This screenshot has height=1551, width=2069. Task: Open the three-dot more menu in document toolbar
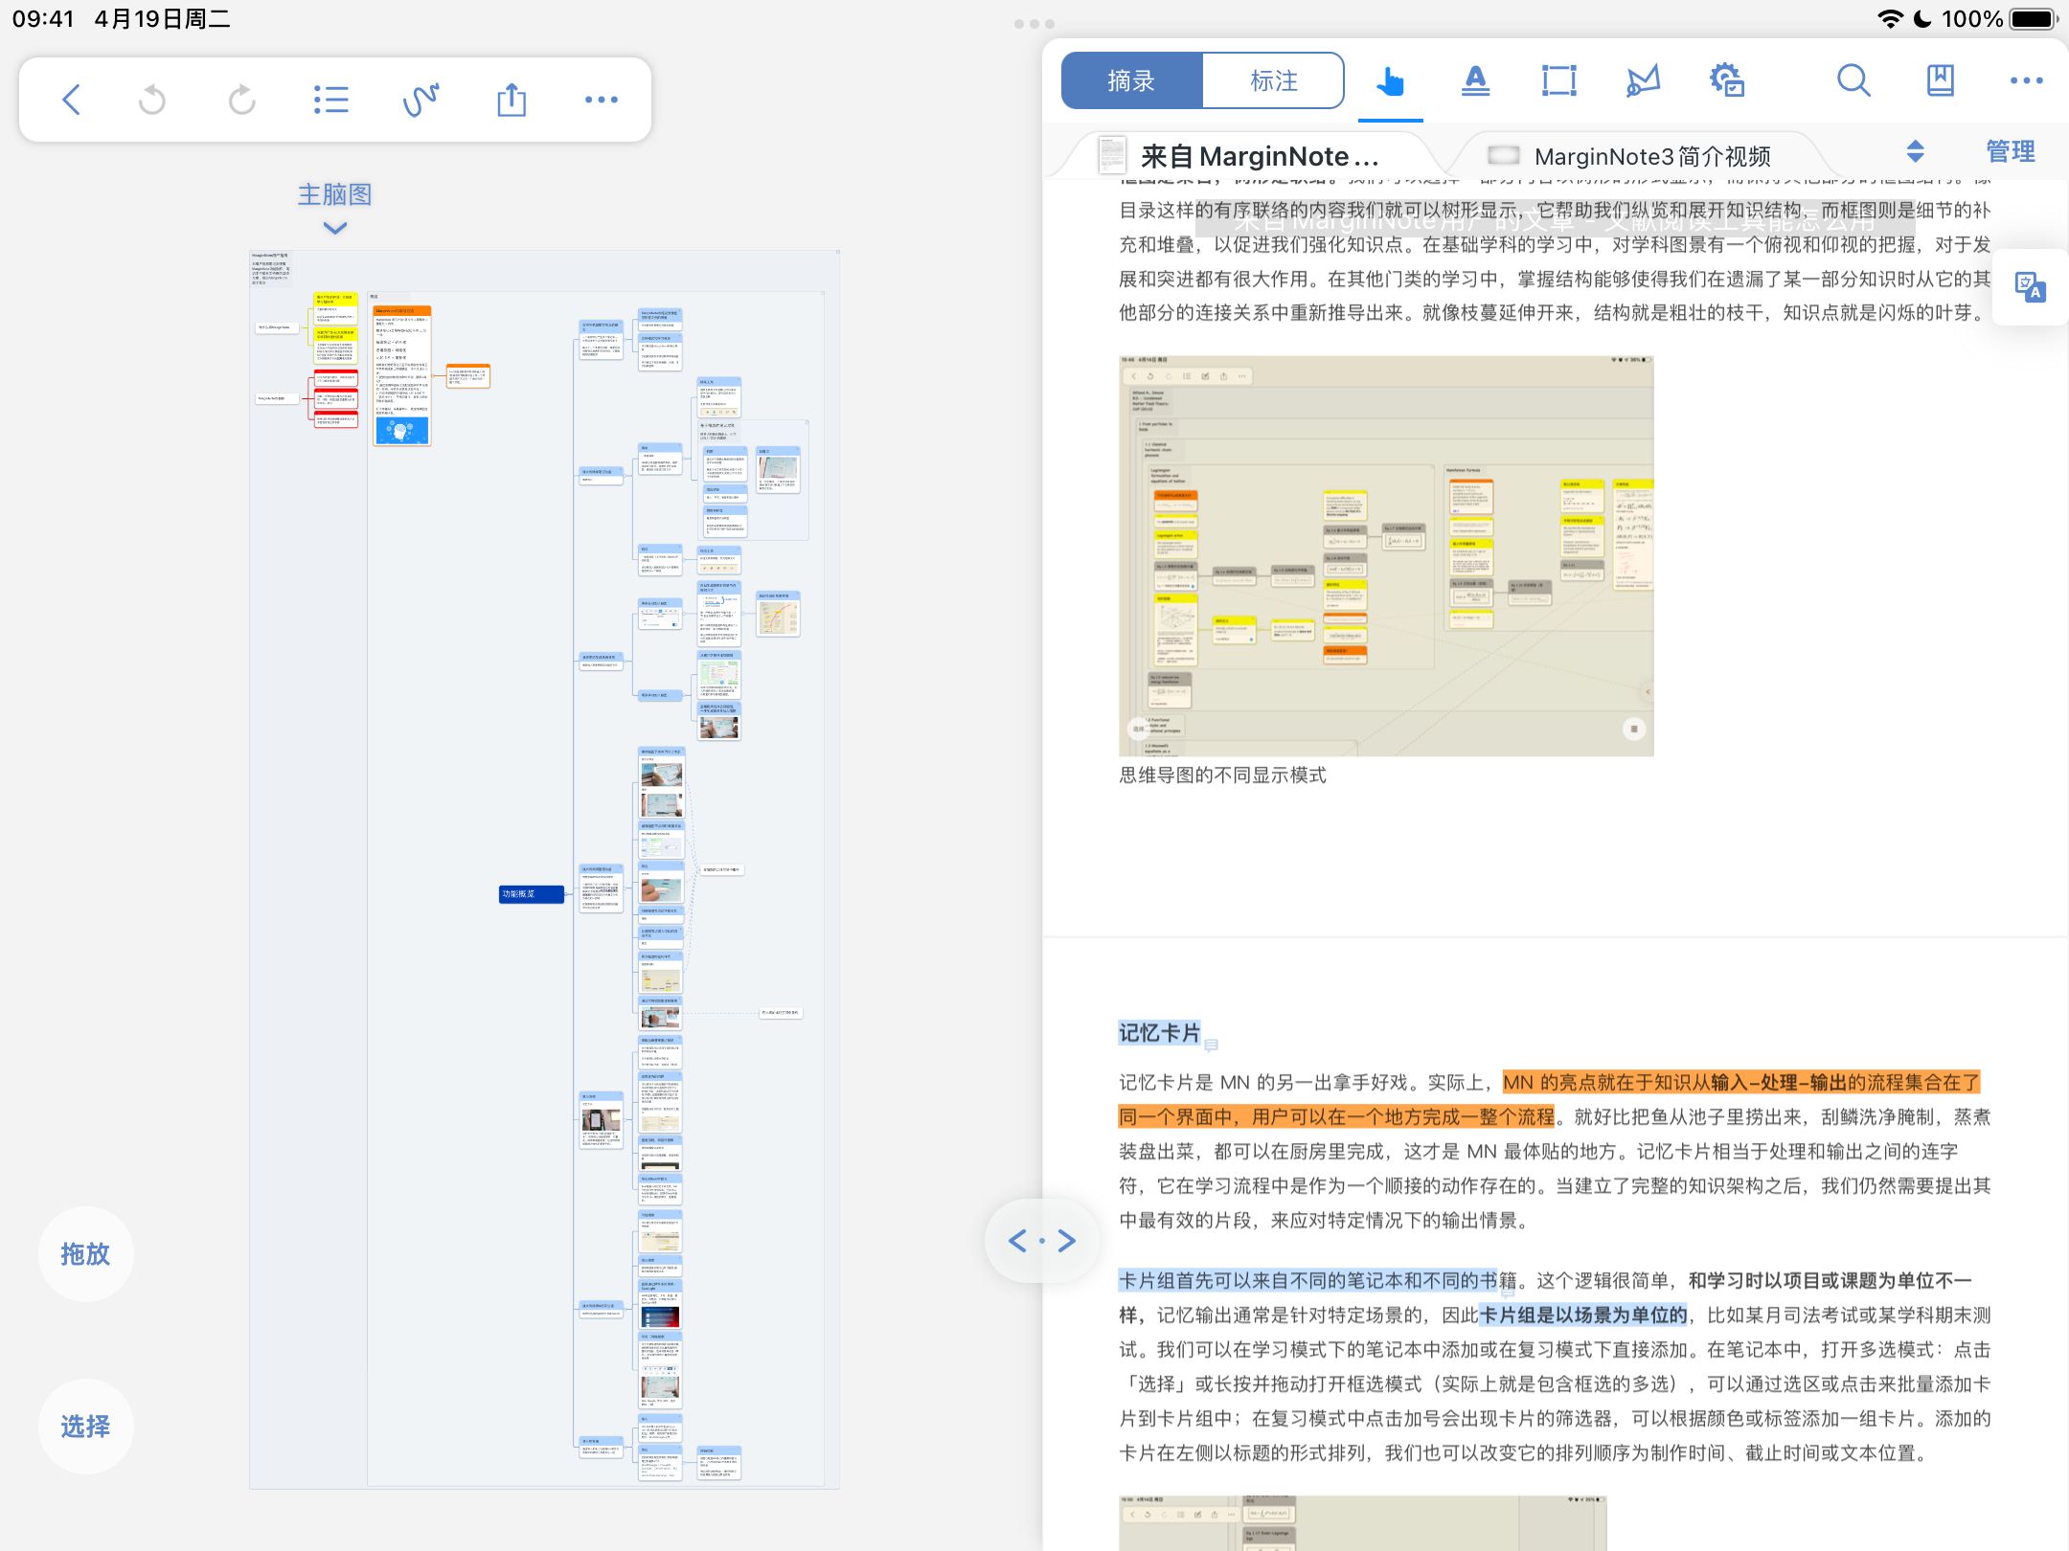click(2026, 81)
